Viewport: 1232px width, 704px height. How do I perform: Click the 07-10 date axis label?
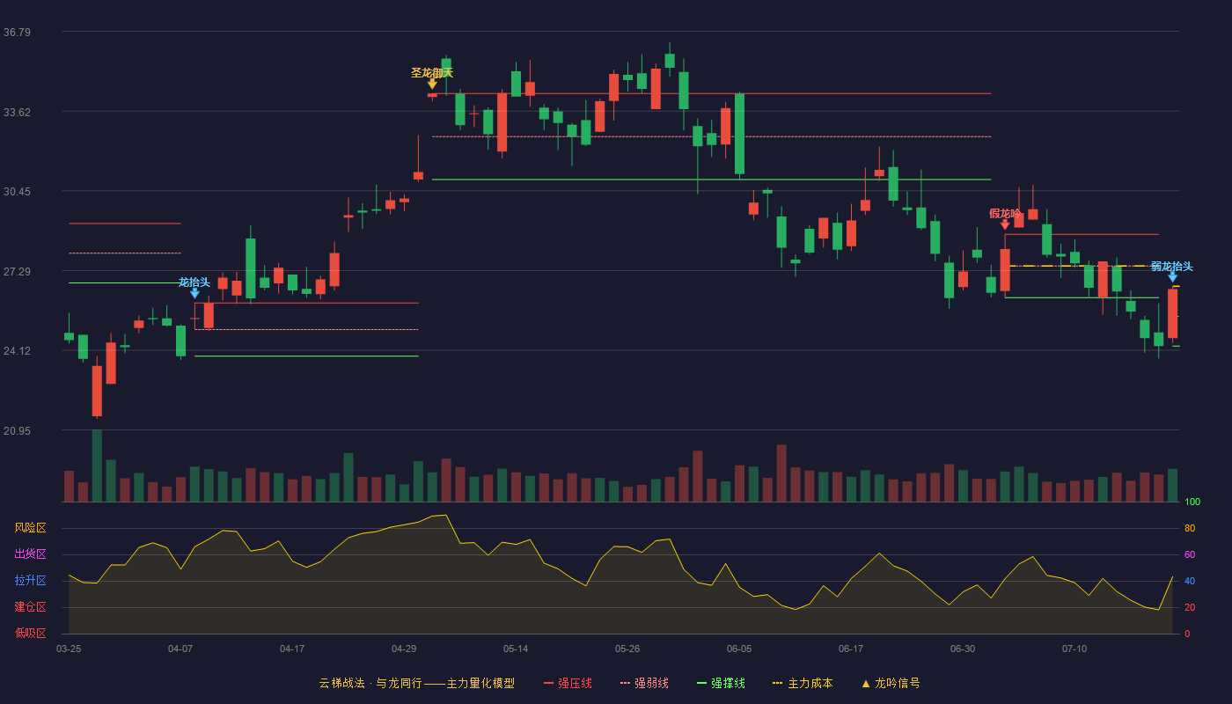pos(1074,649)
